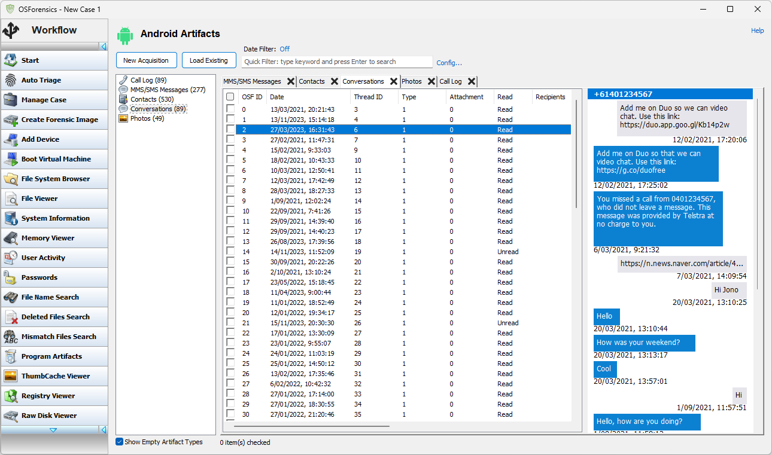Open Program Artifacts icon
The height and width of the screenshot is (455, 772).
coord(11,356)
